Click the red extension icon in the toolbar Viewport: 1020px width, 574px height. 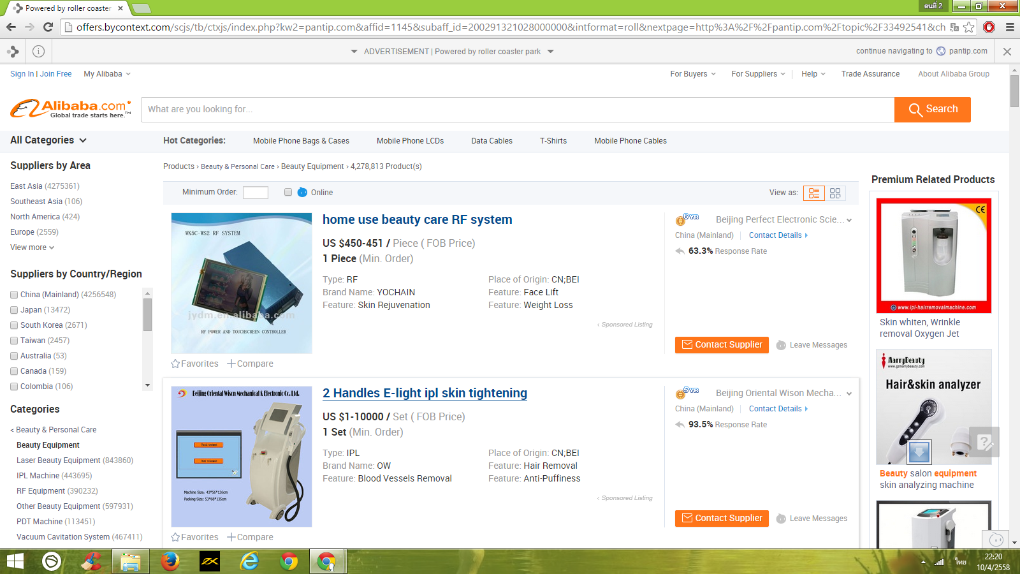pos(989,27)
